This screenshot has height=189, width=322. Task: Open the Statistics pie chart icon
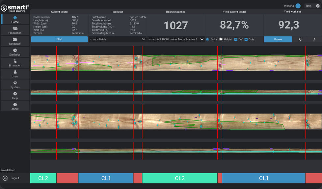coord(15,51)
